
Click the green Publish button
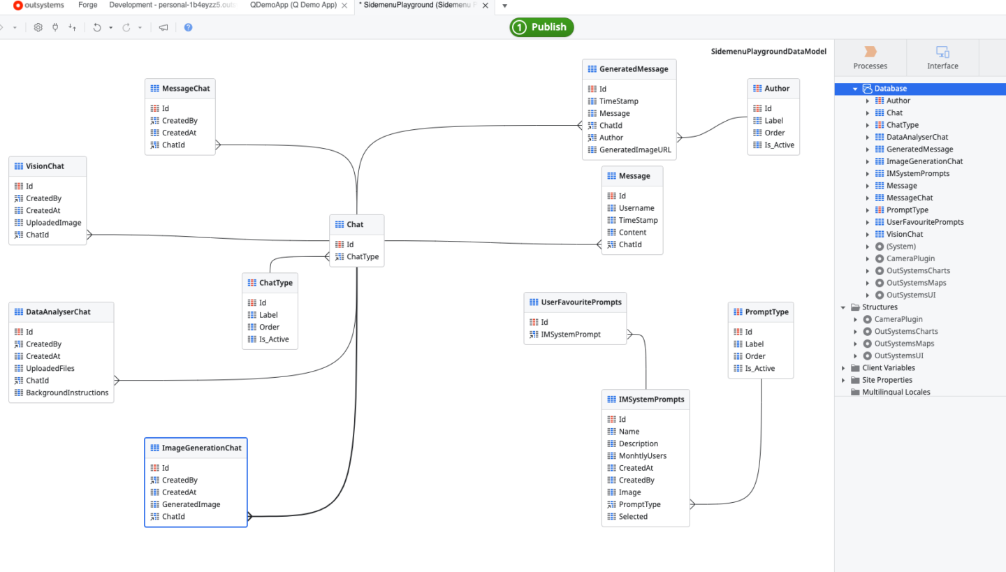pos(541,27)
